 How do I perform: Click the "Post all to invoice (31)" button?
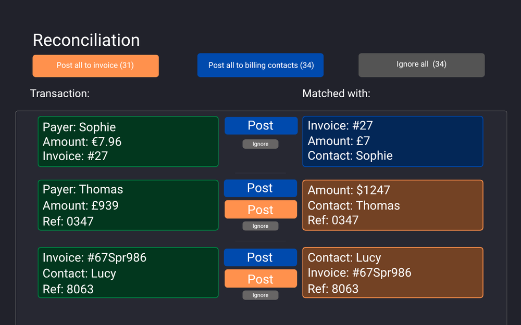[95, 66]
